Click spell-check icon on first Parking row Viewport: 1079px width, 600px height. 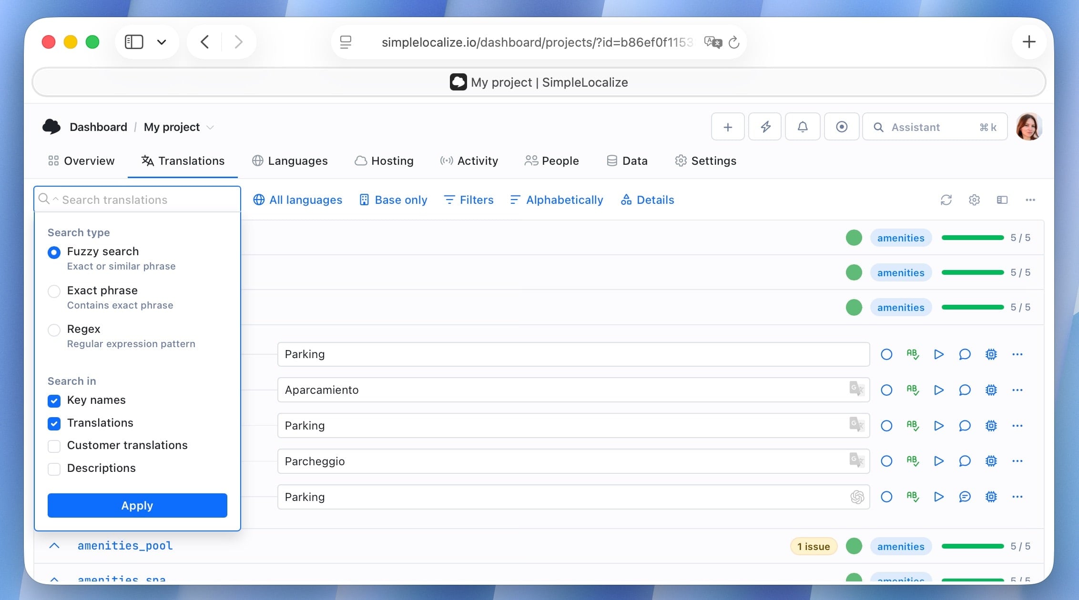(913, 354)
